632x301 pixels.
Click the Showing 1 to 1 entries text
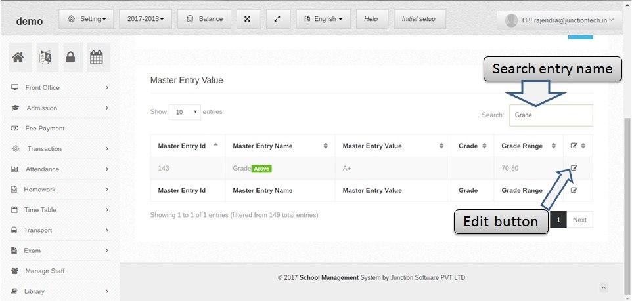click(x=234, y=215)
